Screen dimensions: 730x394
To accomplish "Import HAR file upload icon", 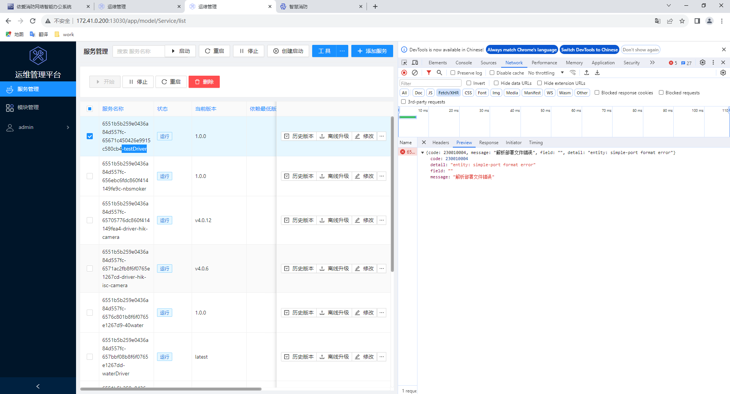I will (x=587, y=73).
